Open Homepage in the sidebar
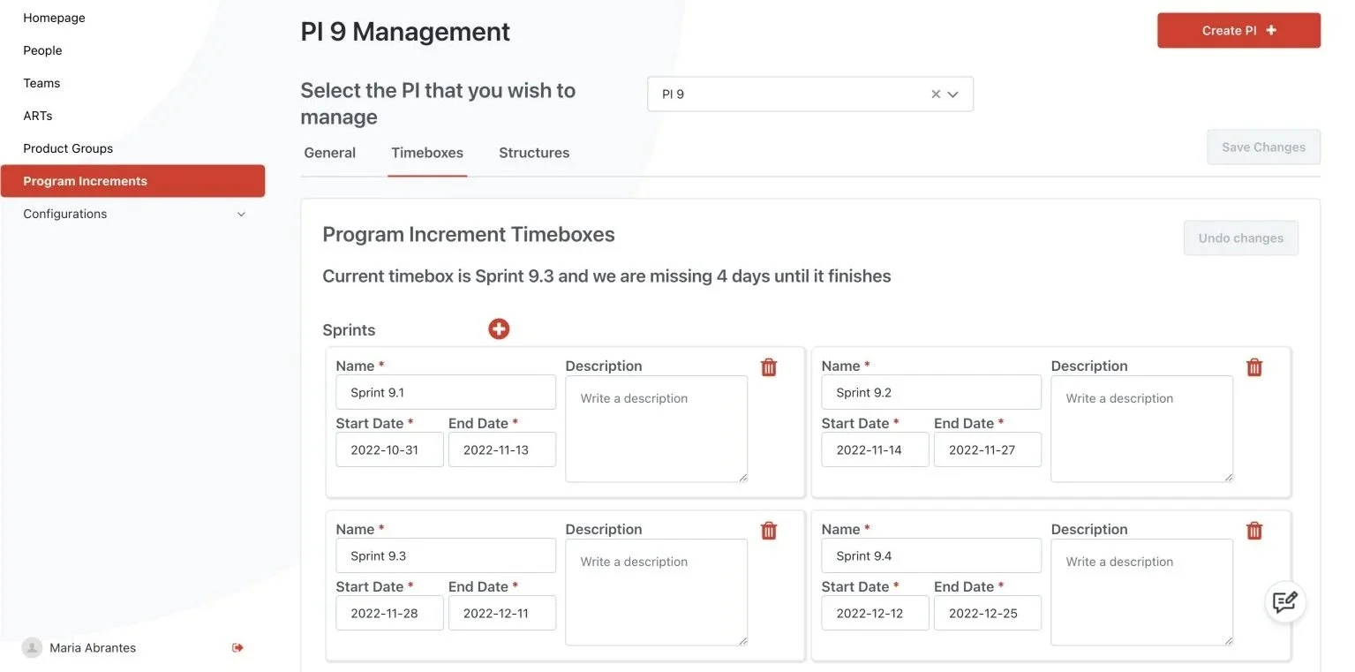 click(x=54, y=18)
